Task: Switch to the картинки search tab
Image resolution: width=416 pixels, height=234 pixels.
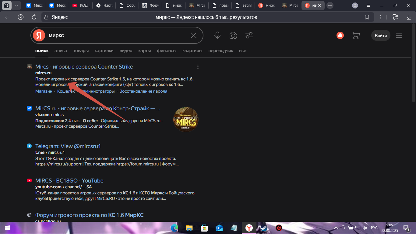Action: pos(104,51)
